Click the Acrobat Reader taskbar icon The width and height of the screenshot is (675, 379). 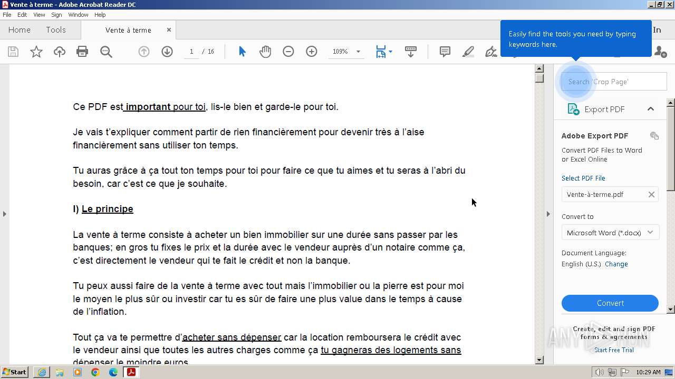(131, 372)
